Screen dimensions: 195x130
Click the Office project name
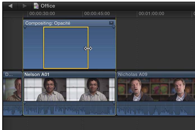(48, 6)
